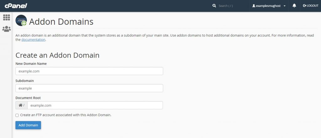Open the documentation link
The height and width of the screenshot is (138, 321).
coord(34,40)
